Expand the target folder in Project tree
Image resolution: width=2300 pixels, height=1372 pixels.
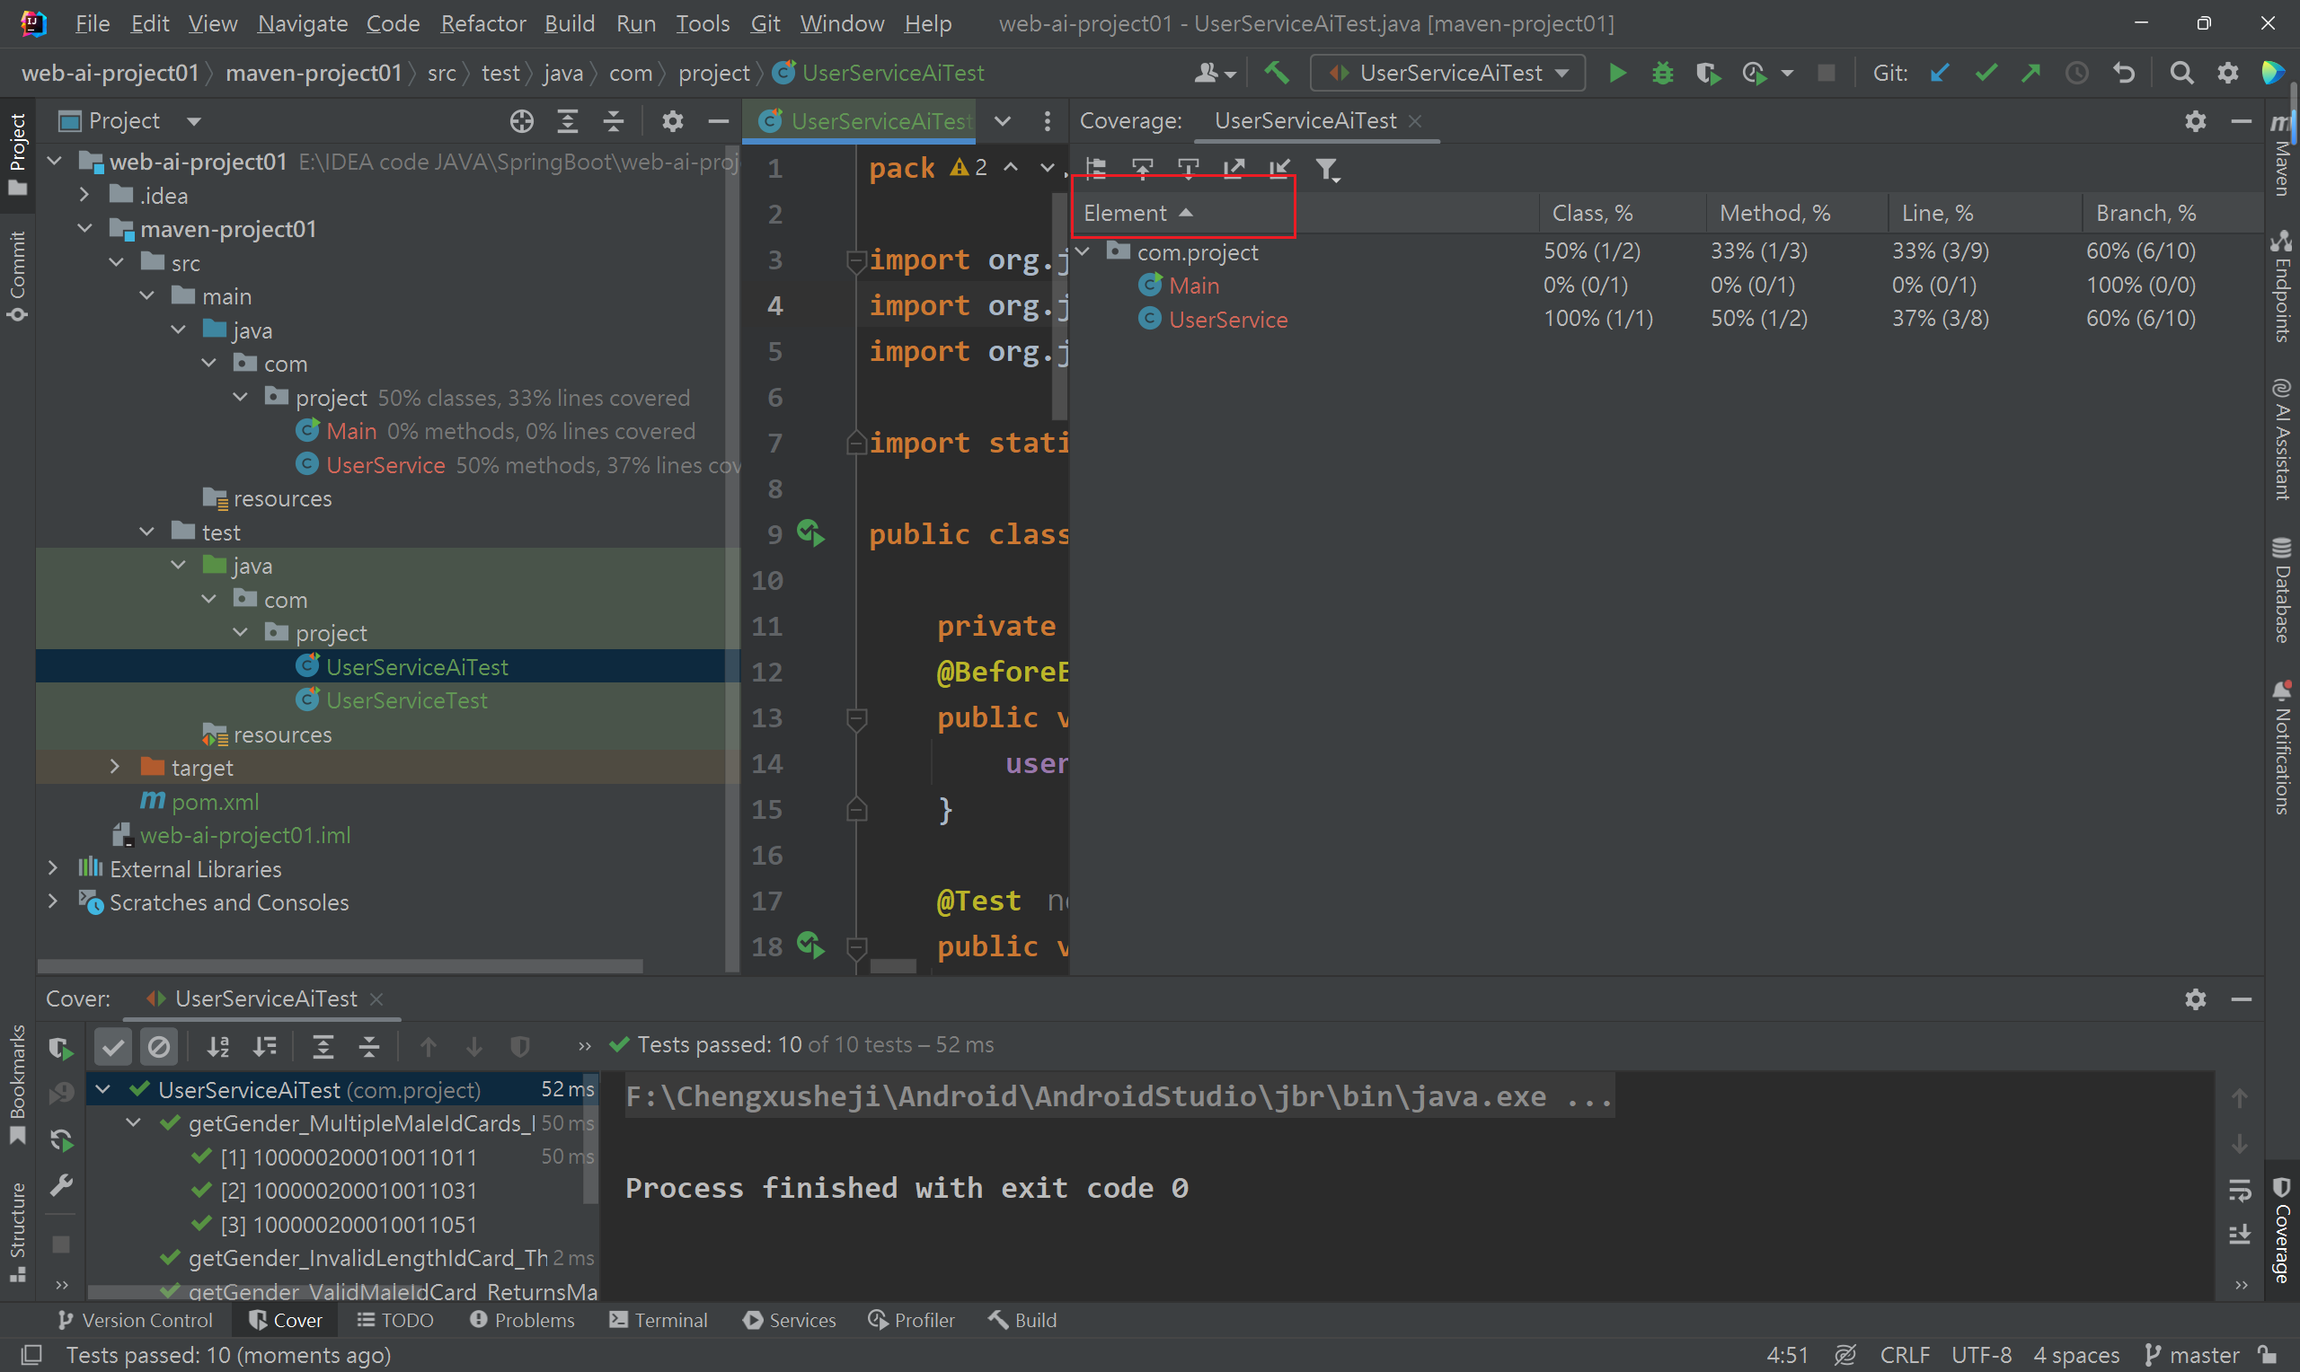pos(114,768)
